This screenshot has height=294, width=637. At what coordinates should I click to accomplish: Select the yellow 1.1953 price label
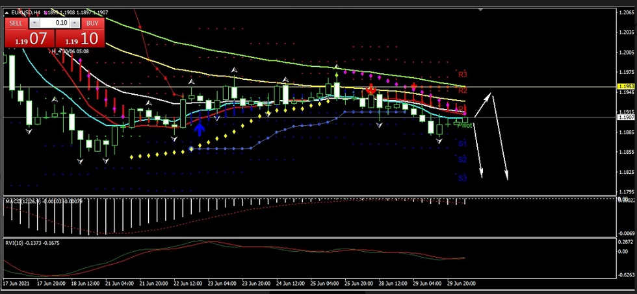[x=626, y=86]
